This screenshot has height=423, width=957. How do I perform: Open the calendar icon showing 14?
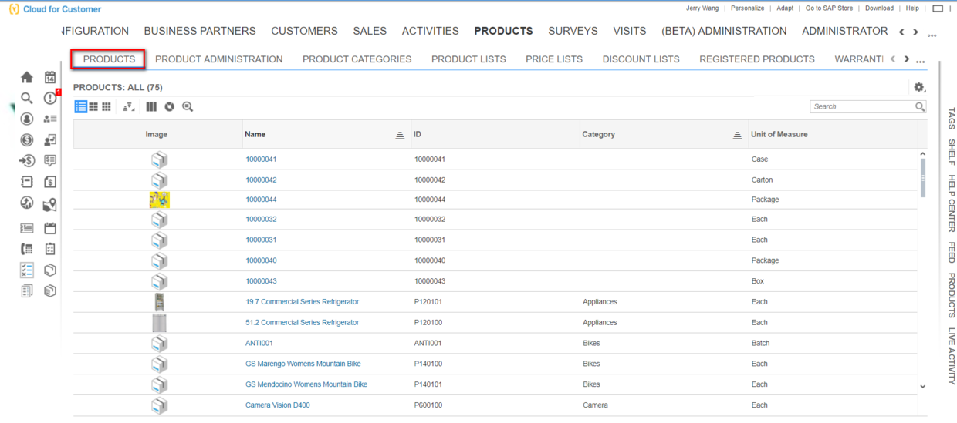(50, 77)
